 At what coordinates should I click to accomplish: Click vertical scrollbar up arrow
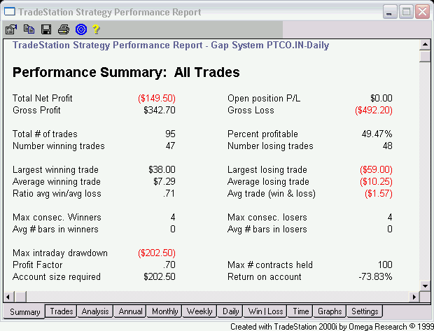425,45
